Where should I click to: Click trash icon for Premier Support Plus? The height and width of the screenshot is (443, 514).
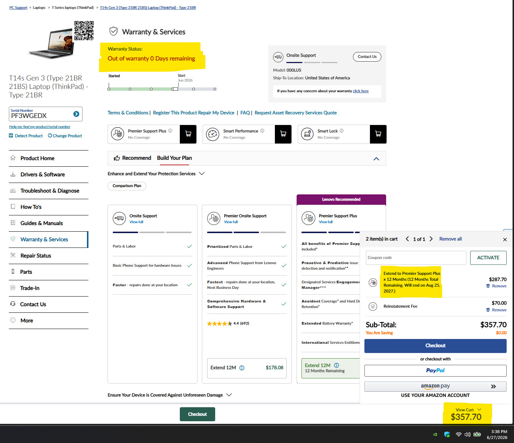[x=488, y=286]
